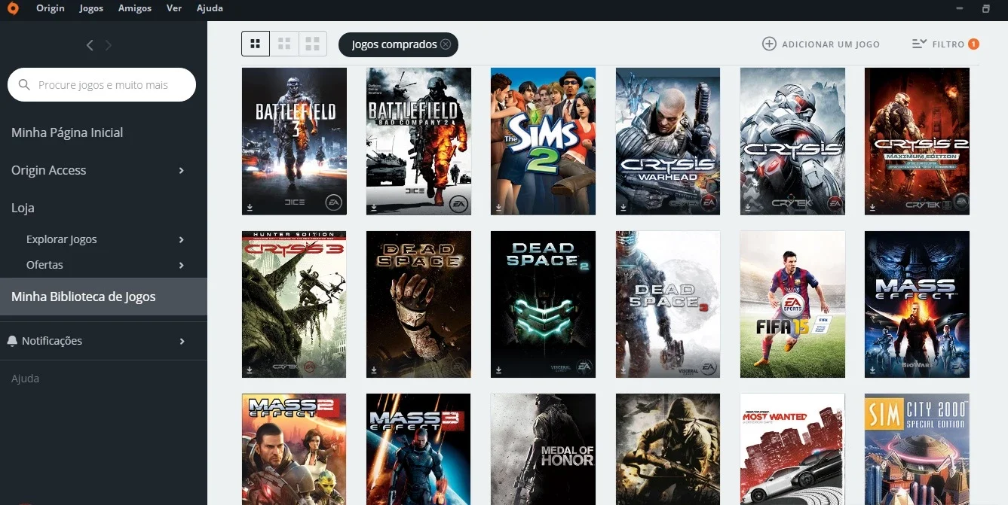The image size is (1008, 505).
Task: Open Minha Página Inicial
Action: point(67,132)
